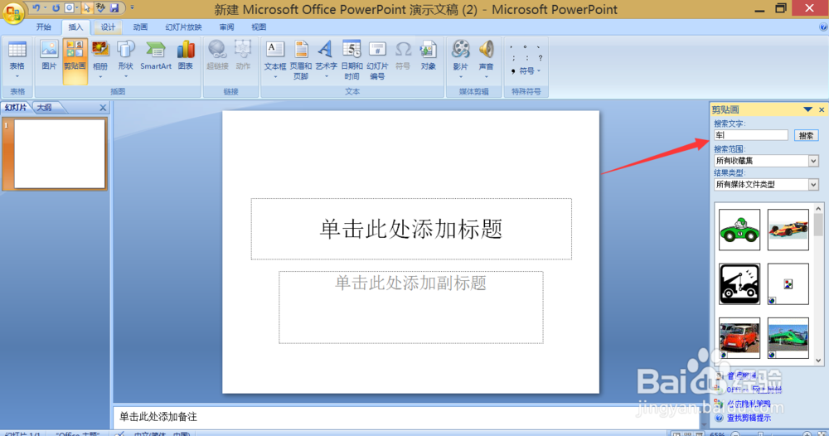The width and height of the screenshot is (829, 436).
Task: Open the clip art pane options arrow
Action: pos(807,109)
